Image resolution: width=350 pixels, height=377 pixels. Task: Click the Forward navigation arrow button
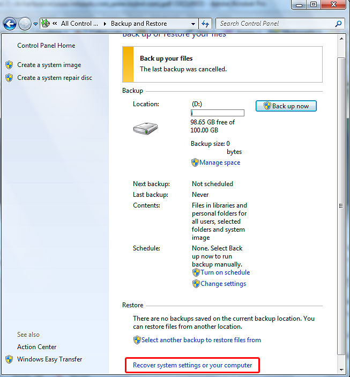(25, 24)
